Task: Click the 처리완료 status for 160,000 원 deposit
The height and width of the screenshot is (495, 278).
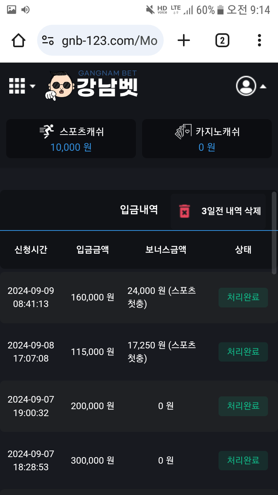Action: tap(243, 297)
